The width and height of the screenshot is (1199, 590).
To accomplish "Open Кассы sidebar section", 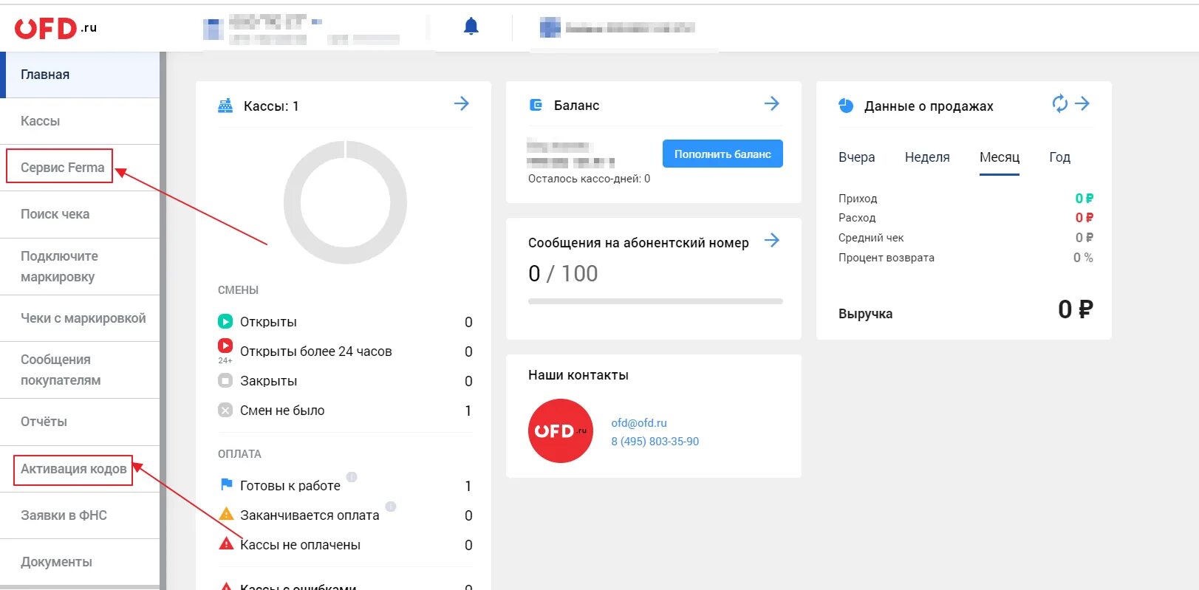I will point(80,121).
